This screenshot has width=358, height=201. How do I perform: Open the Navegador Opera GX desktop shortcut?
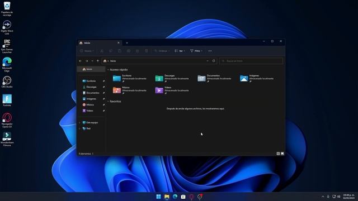pos(7,121)
